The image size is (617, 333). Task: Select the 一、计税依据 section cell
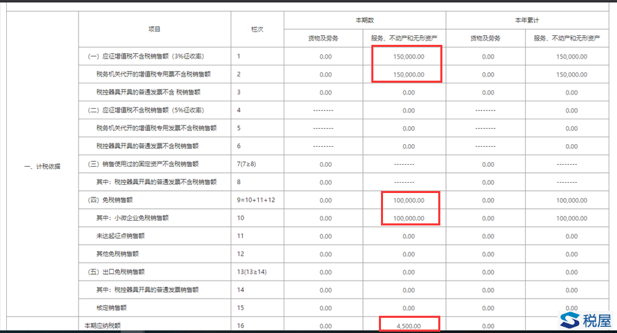[42, 168]
